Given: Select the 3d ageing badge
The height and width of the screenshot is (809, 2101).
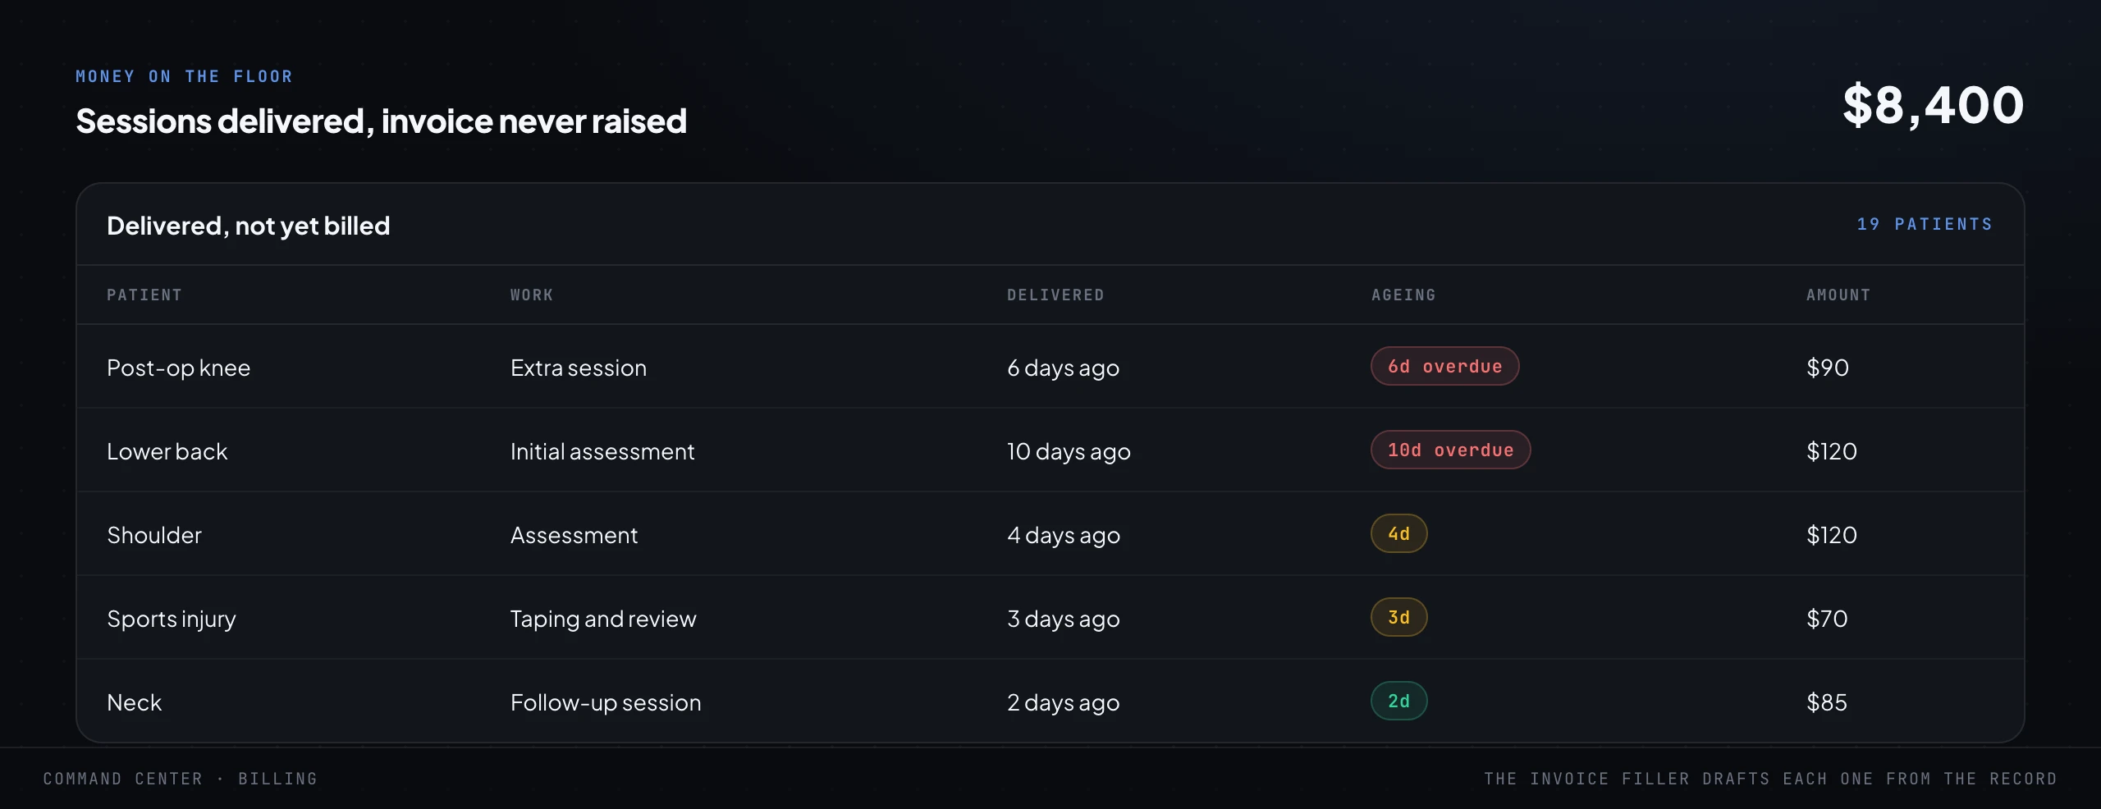Looking at the screenshot, I should point(1398,618).
